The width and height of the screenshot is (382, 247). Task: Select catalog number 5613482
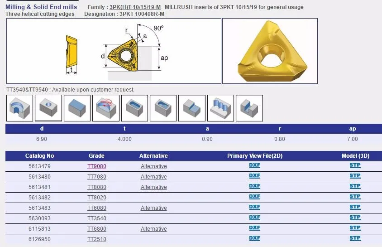39,198
